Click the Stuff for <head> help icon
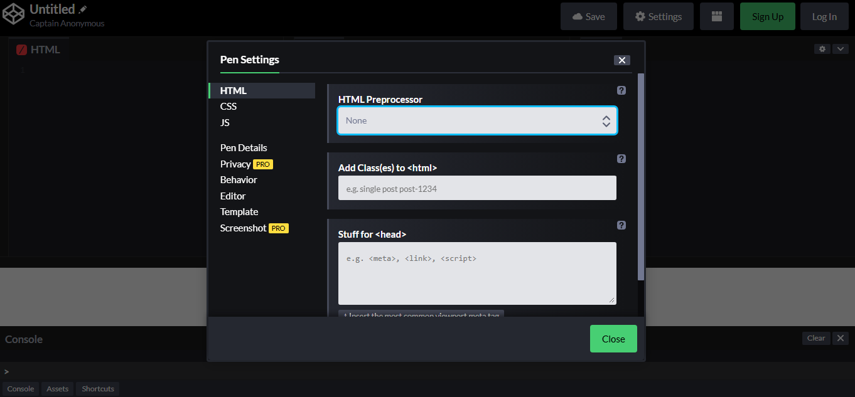Viewport: 855px width, 397px height. [621, 225]
